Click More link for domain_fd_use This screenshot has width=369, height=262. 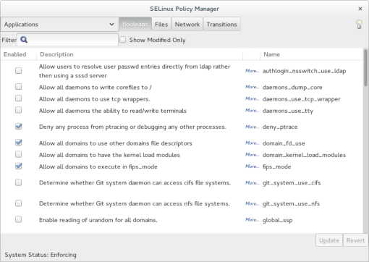[x=252, y=143]
